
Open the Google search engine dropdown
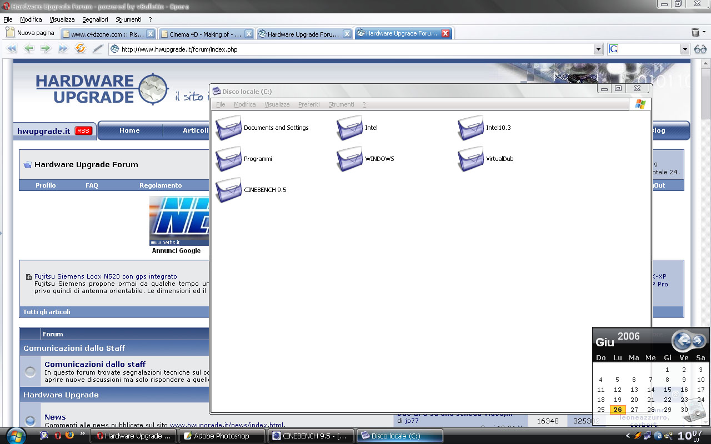click(x=685, y=49)
